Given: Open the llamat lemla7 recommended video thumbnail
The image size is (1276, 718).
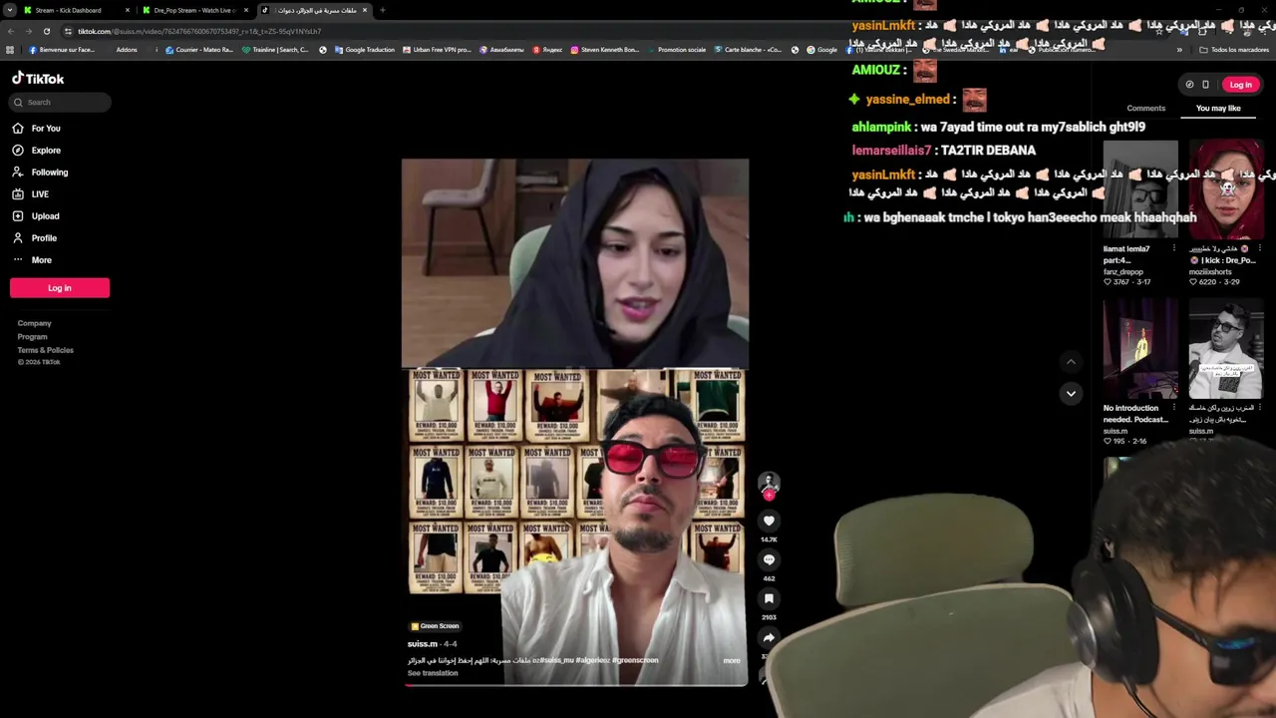Looking at the screenshot, I should click(x=1140, y=190).
